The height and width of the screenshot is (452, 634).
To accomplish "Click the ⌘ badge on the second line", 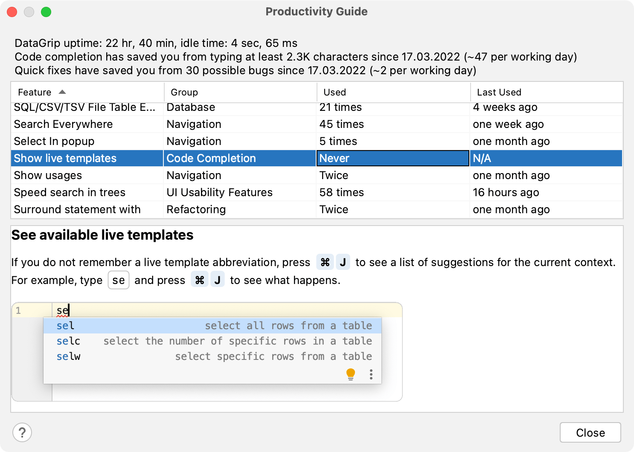I will (x=200, y=280).
